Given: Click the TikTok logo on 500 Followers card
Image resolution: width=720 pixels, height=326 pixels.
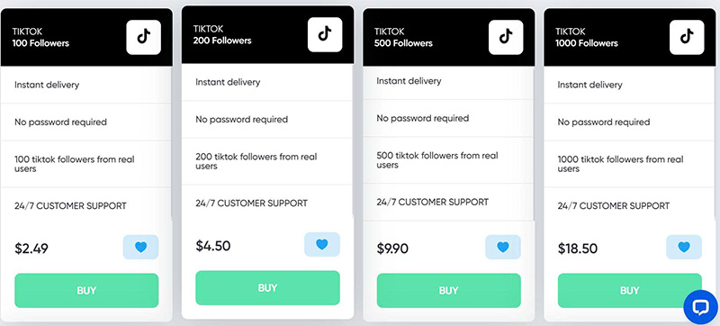Looking at the screenshot, I should pyautogui.click(x=506, y=37).
